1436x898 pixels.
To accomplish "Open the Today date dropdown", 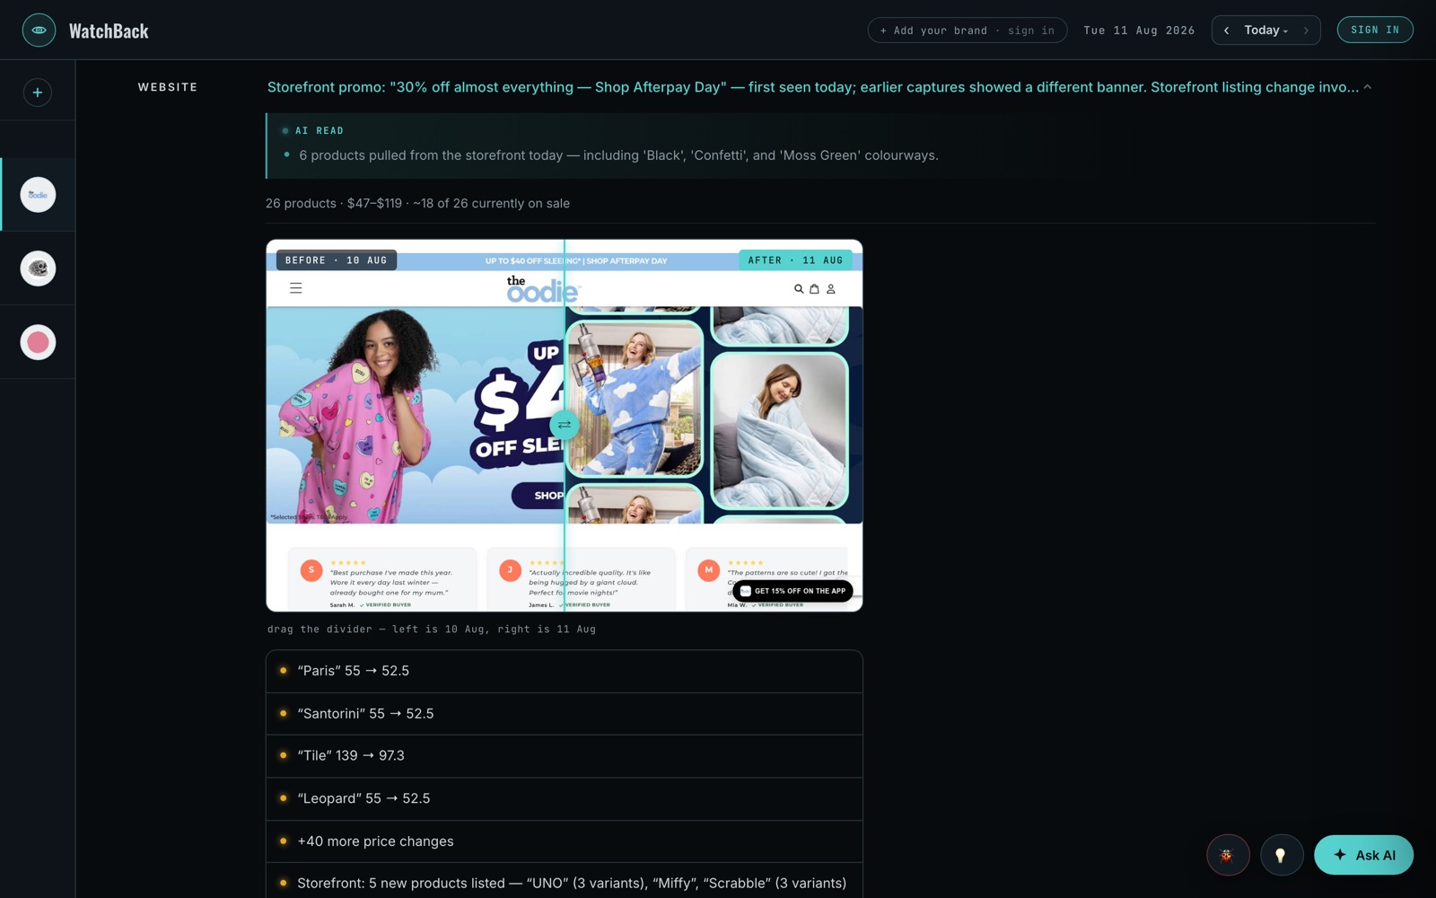I will coord(1265,31).
